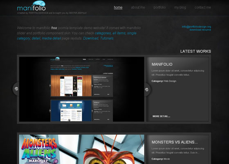Click the Download link in welcome text
229x164 pixels.
click(91, 39)
